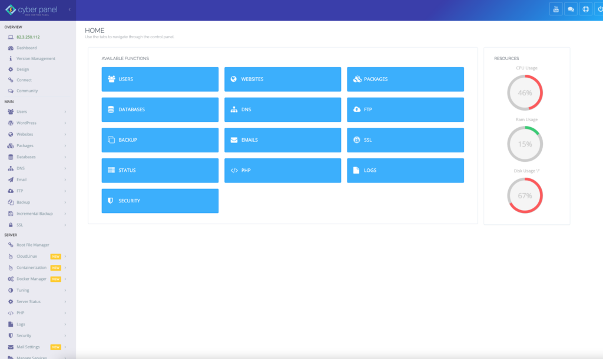The height and width of the screenshot is (359, 603).
Task: Open the YouTube icon in top bar
Action: 556,9
